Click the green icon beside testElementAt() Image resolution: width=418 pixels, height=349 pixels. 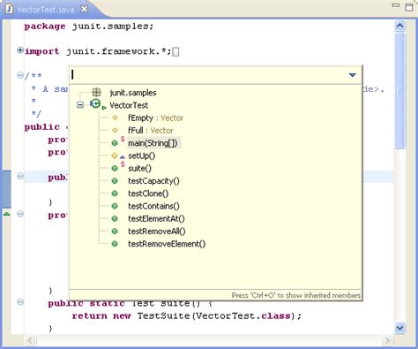tap(115, 219)
